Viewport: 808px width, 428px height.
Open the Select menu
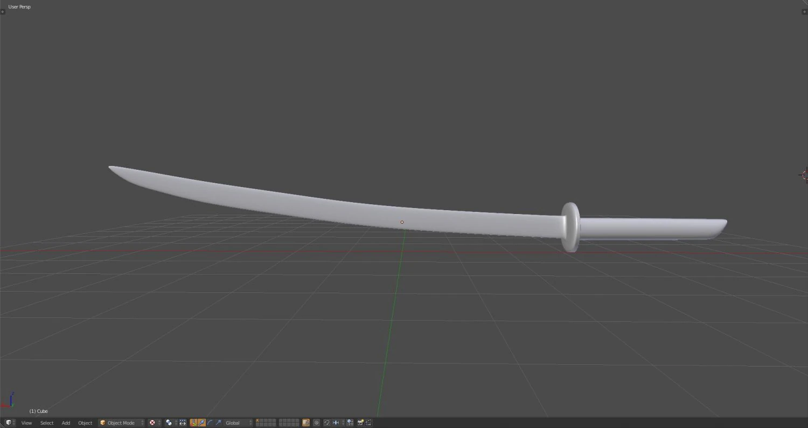coord(47,423)
